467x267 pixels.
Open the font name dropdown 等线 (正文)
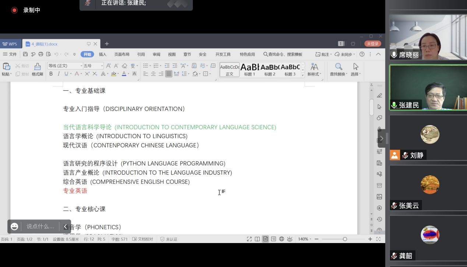pyautogui.click(x=65, y=66)
